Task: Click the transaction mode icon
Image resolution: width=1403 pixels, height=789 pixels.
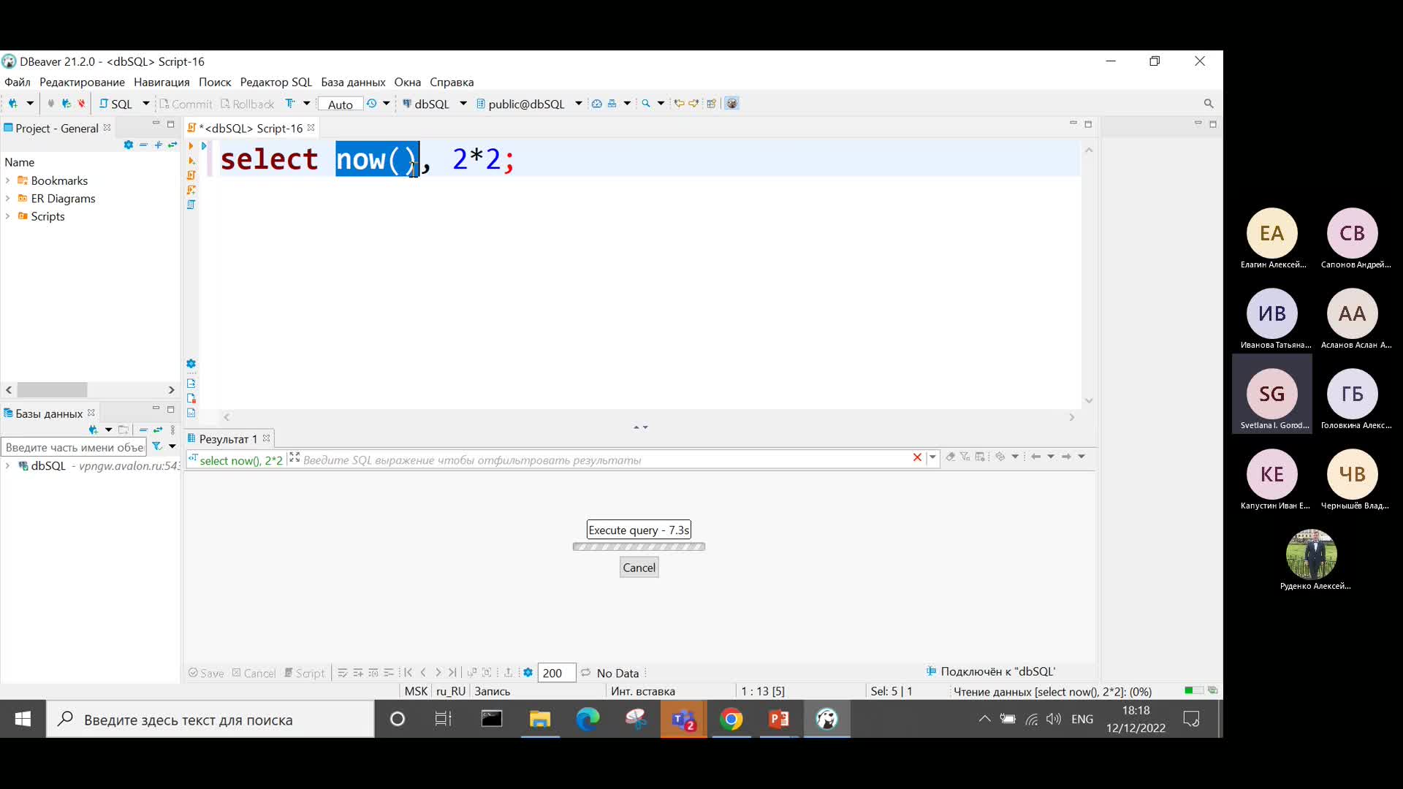Action: coord(290,104)
